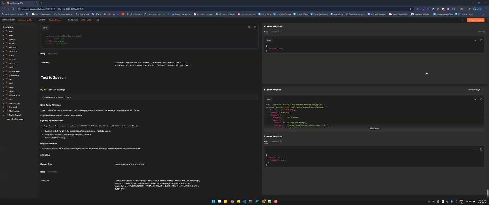Toggle word wrap on the curl example request
The image size is (489, 205).
[x=475, y=99]
